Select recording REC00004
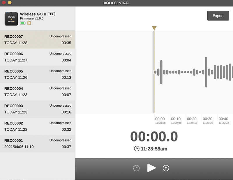The width and height of the screenshot is (233, 180). point(38,92)
